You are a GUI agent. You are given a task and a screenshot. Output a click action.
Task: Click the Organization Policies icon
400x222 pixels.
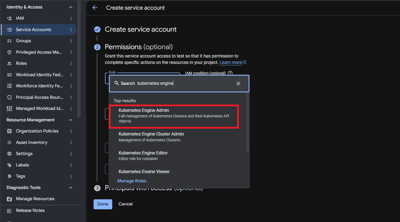pos(9,131)
